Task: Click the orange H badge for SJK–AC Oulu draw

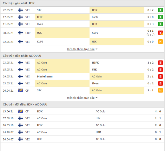Action: coord(160,90)
